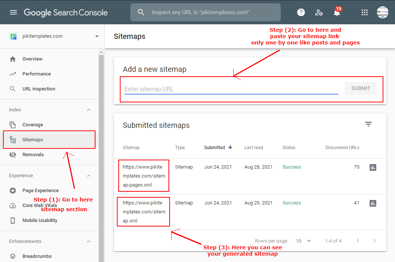Open the Breadcrumbs enhancement report
The height and width of the screenshot is (262, 395).
pyautogui.click(x=49, y=256)
